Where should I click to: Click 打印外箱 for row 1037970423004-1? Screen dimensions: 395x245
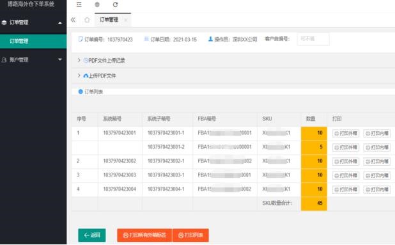[346, 189]
